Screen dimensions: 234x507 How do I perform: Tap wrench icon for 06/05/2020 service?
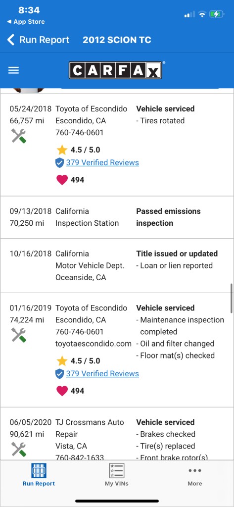(18, 450)
